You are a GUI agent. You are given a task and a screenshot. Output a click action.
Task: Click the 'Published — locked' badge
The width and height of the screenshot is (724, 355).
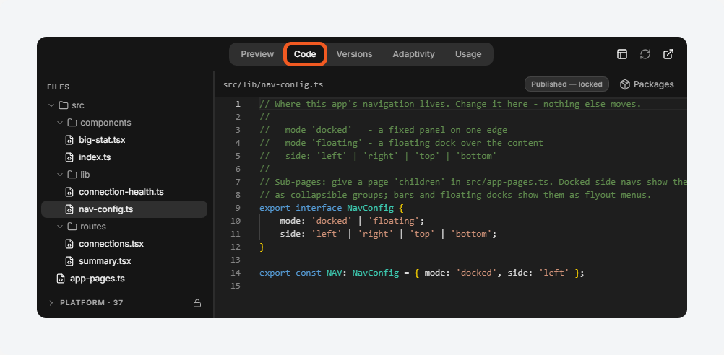tap(566, 84)
